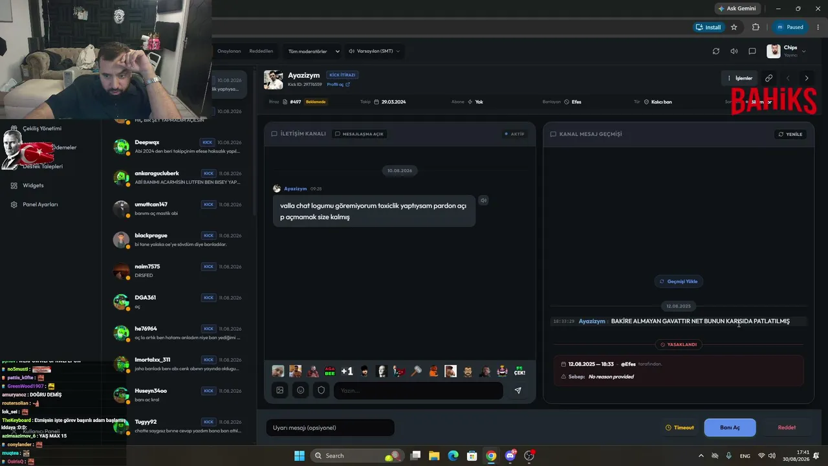The height and width of the screenshot is (466, 828).
Task: Click the Banı Aç button
Action: point(730,428)
